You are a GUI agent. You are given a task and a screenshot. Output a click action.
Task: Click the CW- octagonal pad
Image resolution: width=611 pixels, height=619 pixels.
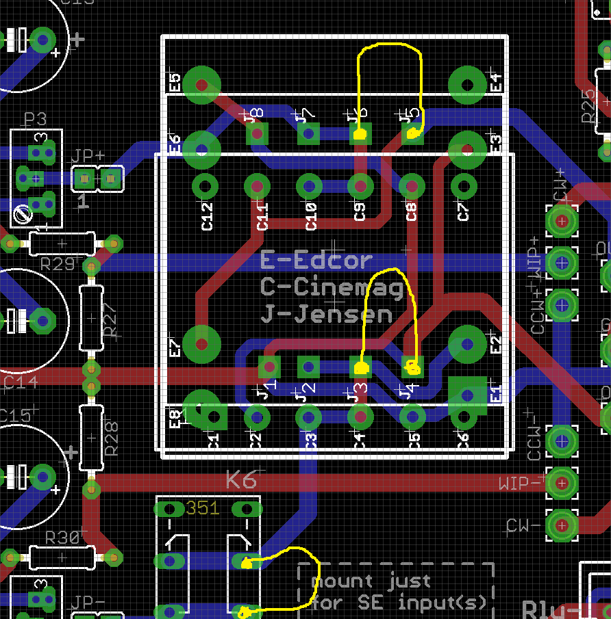click(562, 525)
